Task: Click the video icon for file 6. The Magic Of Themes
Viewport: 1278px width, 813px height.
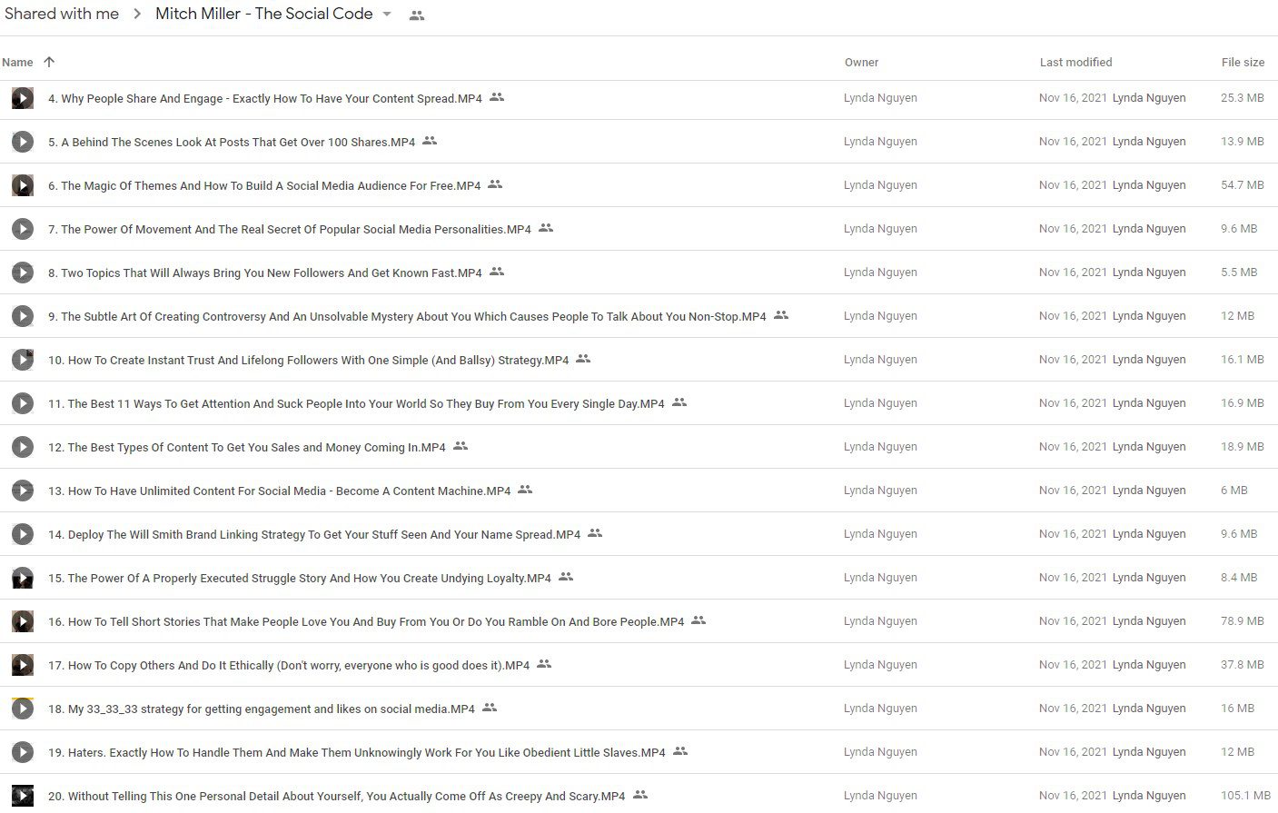Action: tap(23, 185)
